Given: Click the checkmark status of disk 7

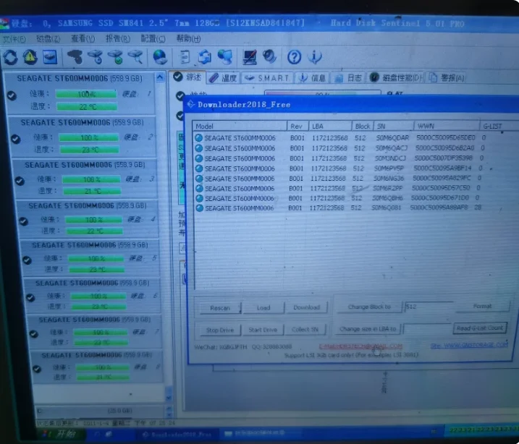Looking at the screenshot, I should tap(33, 333).
